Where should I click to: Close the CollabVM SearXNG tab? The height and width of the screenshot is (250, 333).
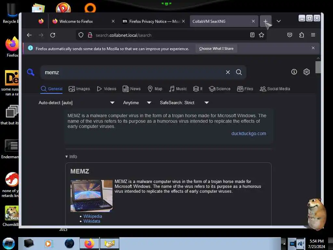pyautogui.click(x=253, y=21)
